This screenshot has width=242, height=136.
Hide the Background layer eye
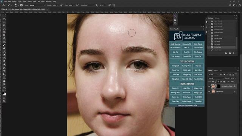(x=209, y=91)
